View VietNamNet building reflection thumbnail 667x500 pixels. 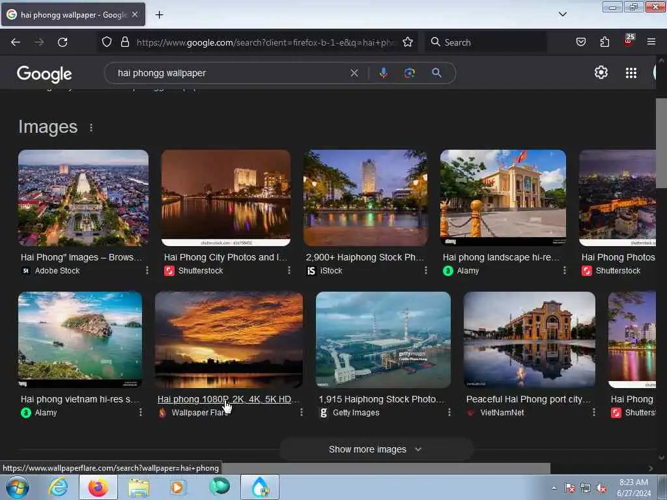tap(529, 340)
